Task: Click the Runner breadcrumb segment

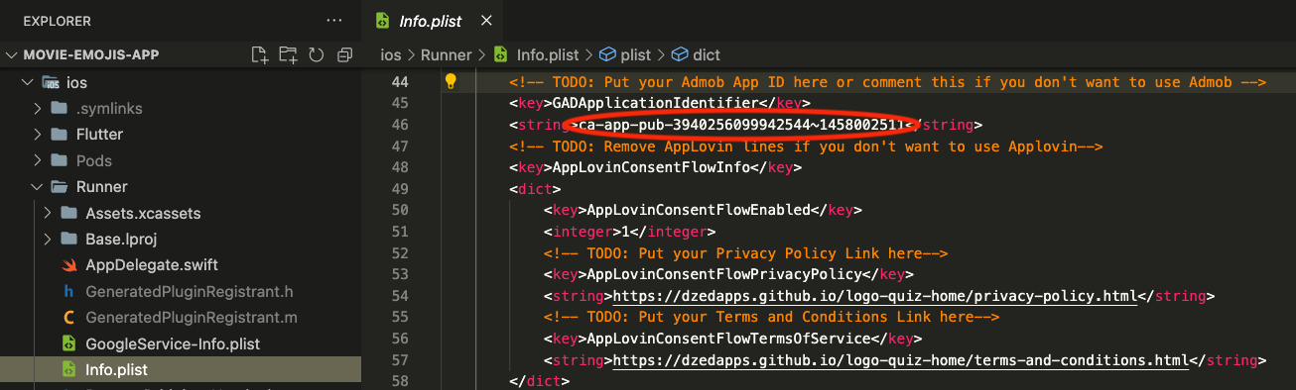Action: (446, 54)
